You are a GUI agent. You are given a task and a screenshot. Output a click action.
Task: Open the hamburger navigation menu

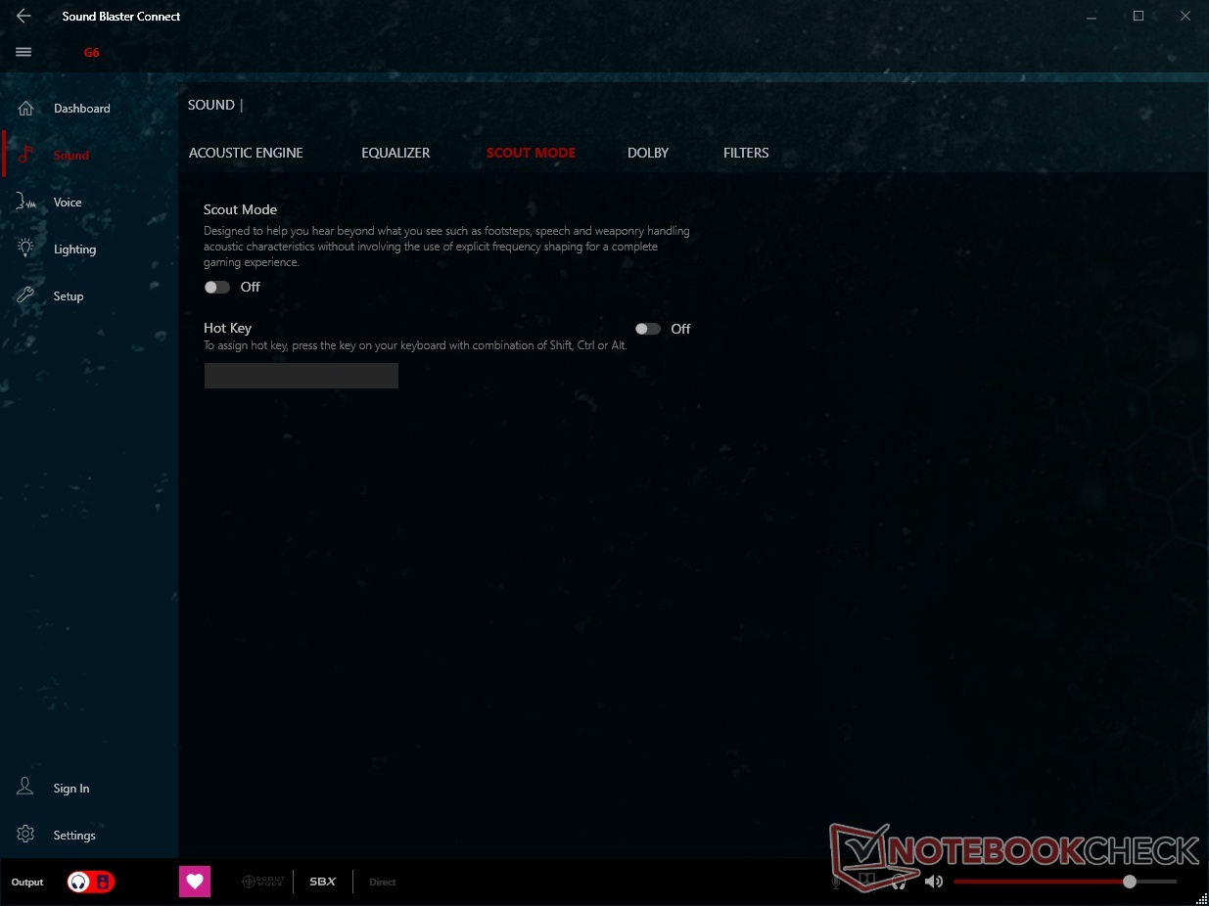[24, 52]
